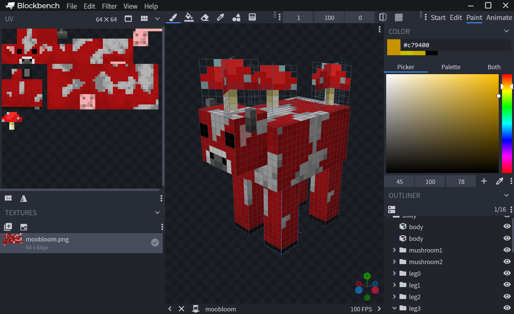Collapse the TEXTURES panel
The image size is (514, 314).
point(157,213)
